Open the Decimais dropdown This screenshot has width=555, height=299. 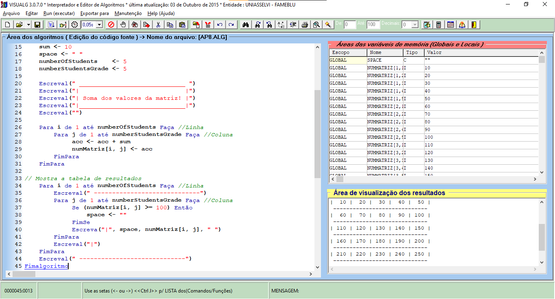[414, 25]
